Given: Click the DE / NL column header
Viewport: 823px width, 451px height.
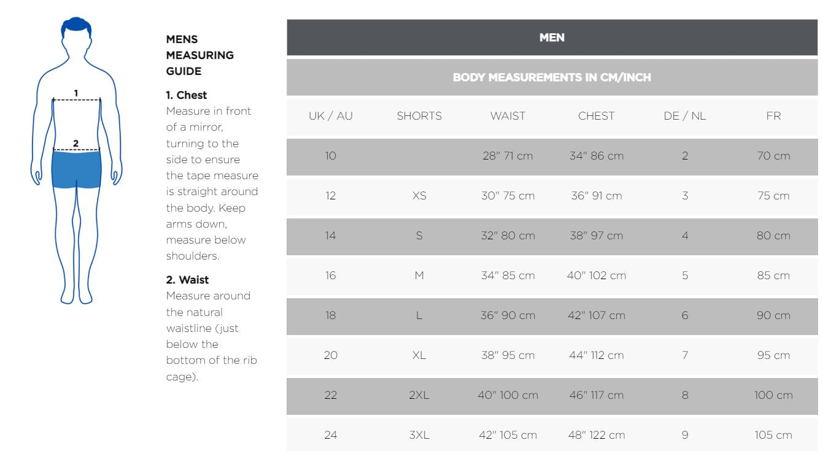Looking at the screenshot, I should click(x=685, y=116).
